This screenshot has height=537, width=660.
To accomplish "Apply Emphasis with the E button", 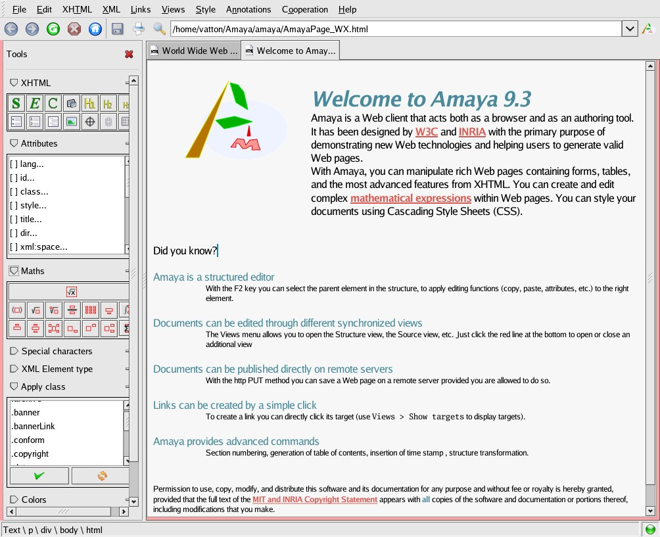I will (x=35, y=103).
